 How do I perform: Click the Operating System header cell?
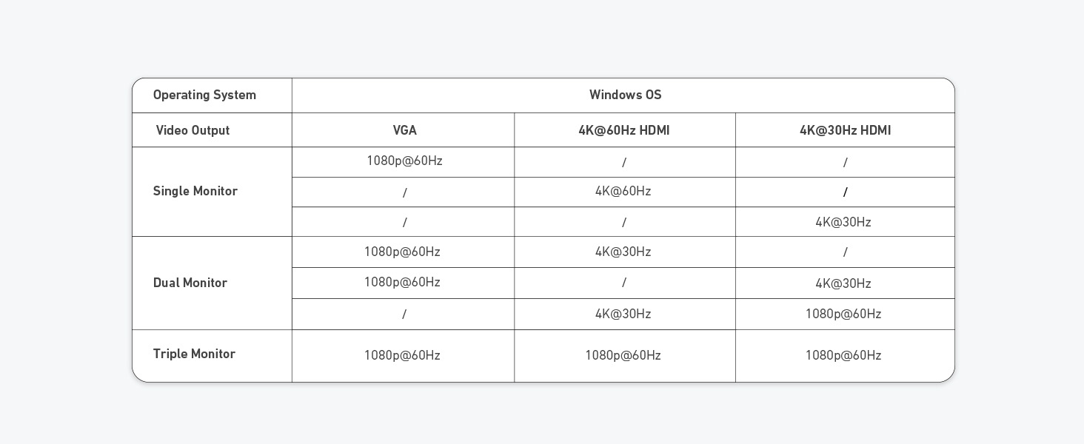click(x=204, y=95)
